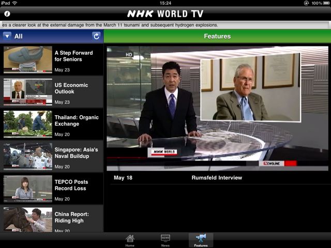The width and height of the screenshot is (331, 248).
Task: Open the Singapore Naval Buildup thumbnail
Action: [x=28, y=157]
